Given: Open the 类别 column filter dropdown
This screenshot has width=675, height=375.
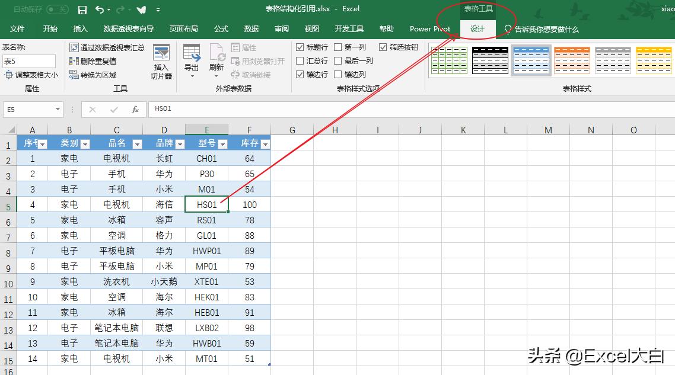Looking at the screenshot, I should point(83,143).
